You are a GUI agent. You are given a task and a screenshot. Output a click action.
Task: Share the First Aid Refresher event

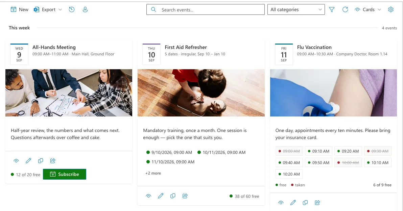pos(185,196)
